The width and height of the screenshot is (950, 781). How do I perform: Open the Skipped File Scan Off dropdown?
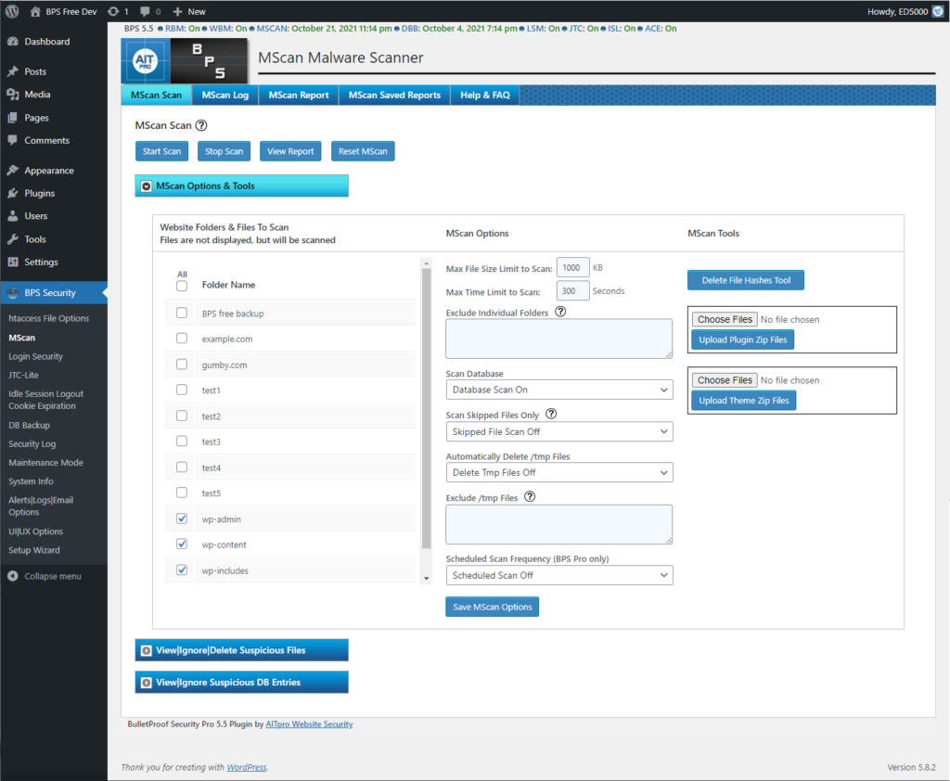[559, 431]
